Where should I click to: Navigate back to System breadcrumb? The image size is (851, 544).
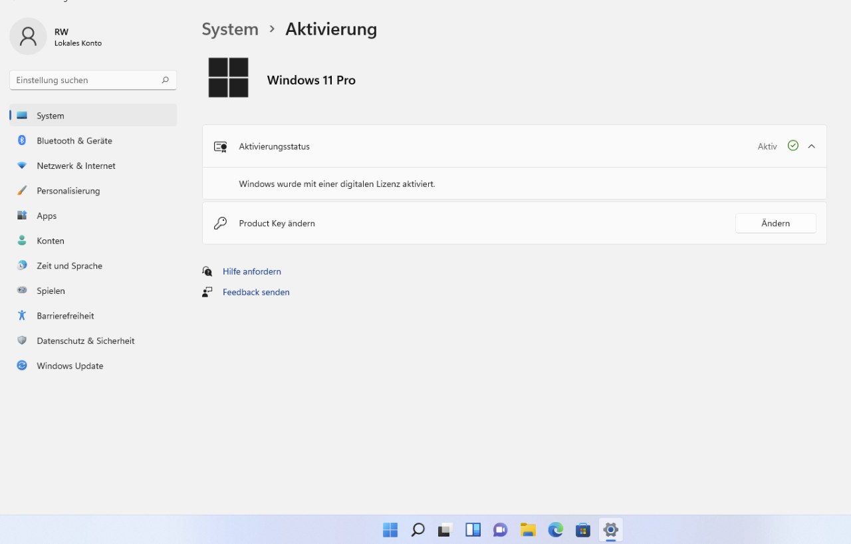pyautogui.click(x=230, y=29)
